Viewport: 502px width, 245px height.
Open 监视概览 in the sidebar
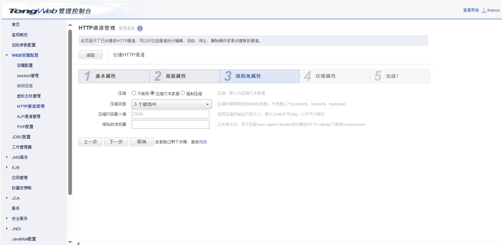coord(20,35)
